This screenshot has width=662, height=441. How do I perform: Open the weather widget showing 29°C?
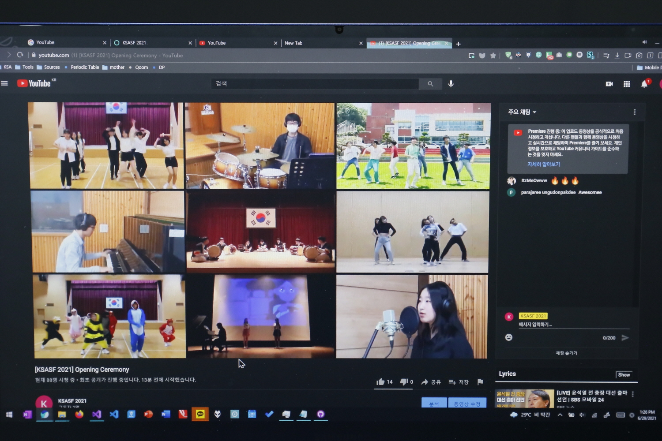pos(530,415)
